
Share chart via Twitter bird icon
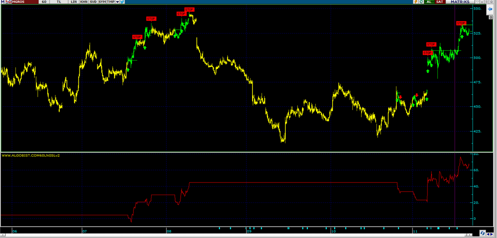[122, 2]
